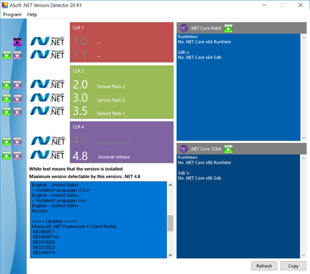Click the 'Service Pack 2' text next to 3.0
This screenshot has width=310, height=274.
pyautogui.click(x=111, y=100)
